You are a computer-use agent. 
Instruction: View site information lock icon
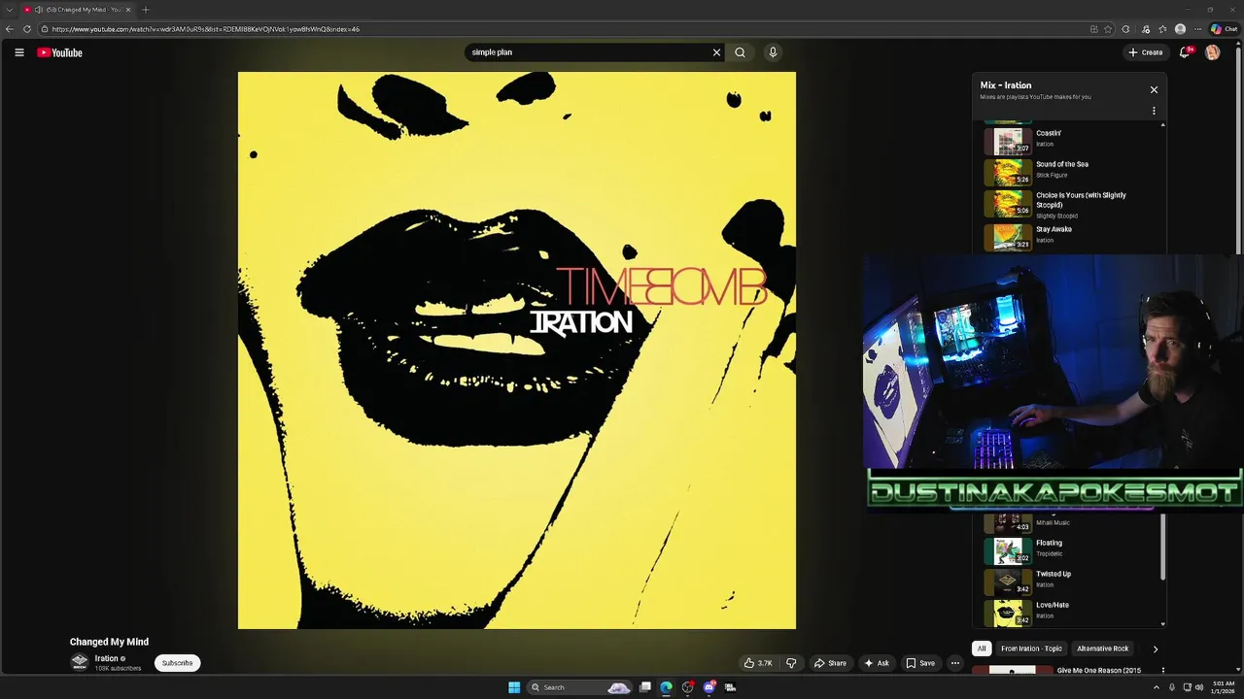pyautogui.click(x=45, y=29)
